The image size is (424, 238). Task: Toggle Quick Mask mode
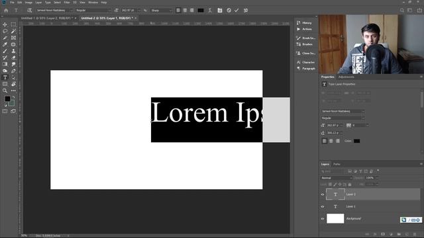point(5,111)
